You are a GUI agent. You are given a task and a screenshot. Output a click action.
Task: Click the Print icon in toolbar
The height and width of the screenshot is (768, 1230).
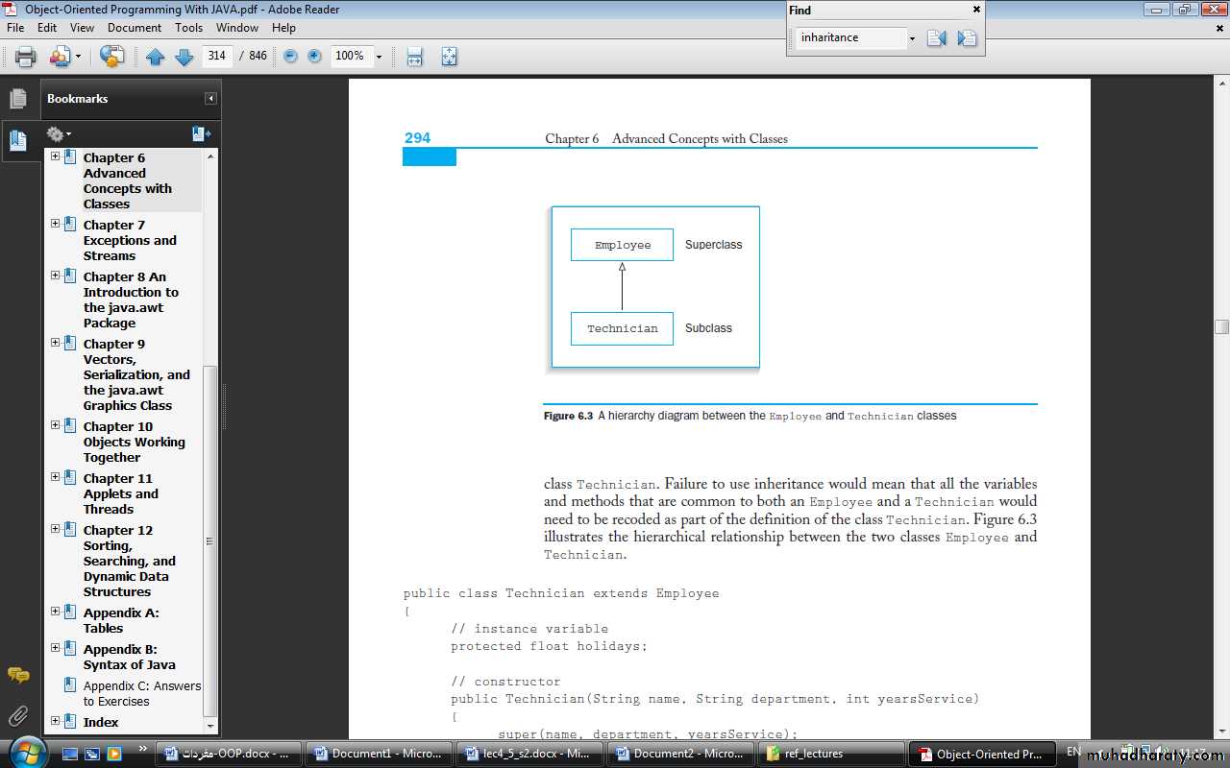[26, 57]
